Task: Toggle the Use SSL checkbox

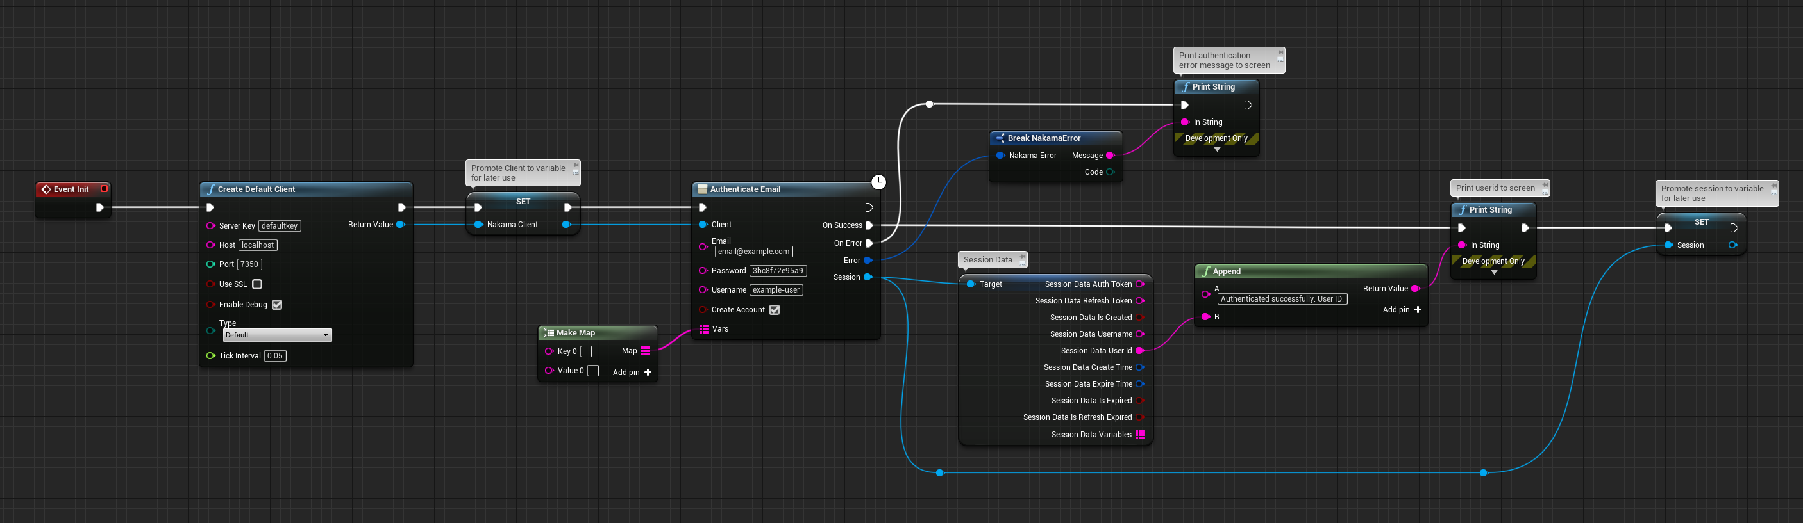Action: pos(257,284)
